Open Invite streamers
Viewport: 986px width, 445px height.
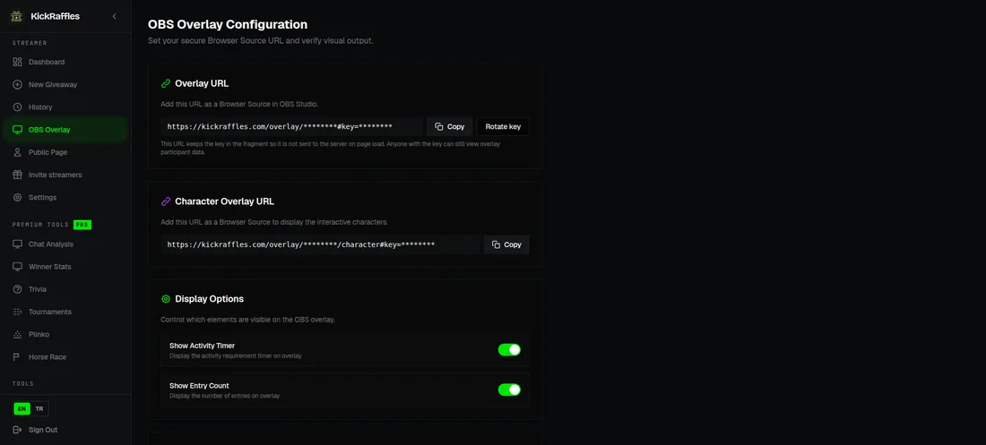tap(65, 175)
